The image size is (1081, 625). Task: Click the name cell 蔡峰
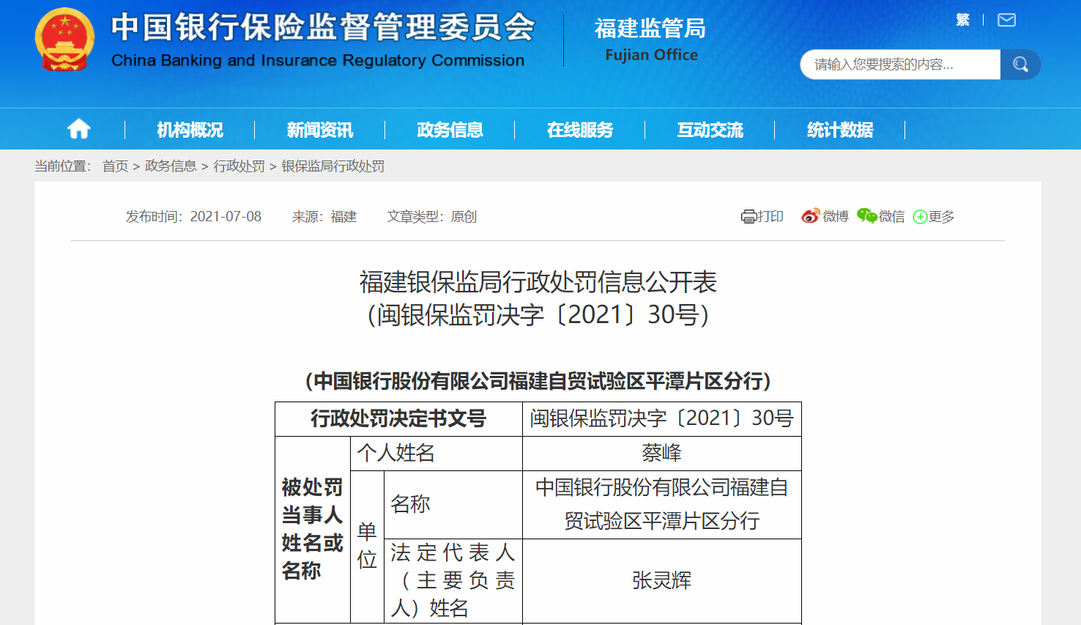pos(662,454)
